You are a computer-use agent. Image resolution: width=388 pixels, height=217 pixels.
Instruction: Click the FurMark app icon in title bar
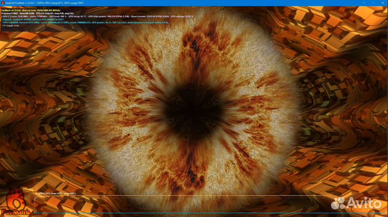click(3, 3)
